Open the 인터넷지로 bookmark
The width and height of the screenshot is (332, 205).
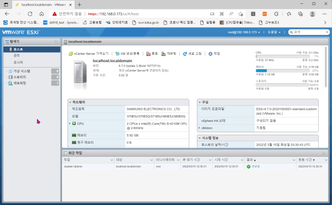[117, 23]
